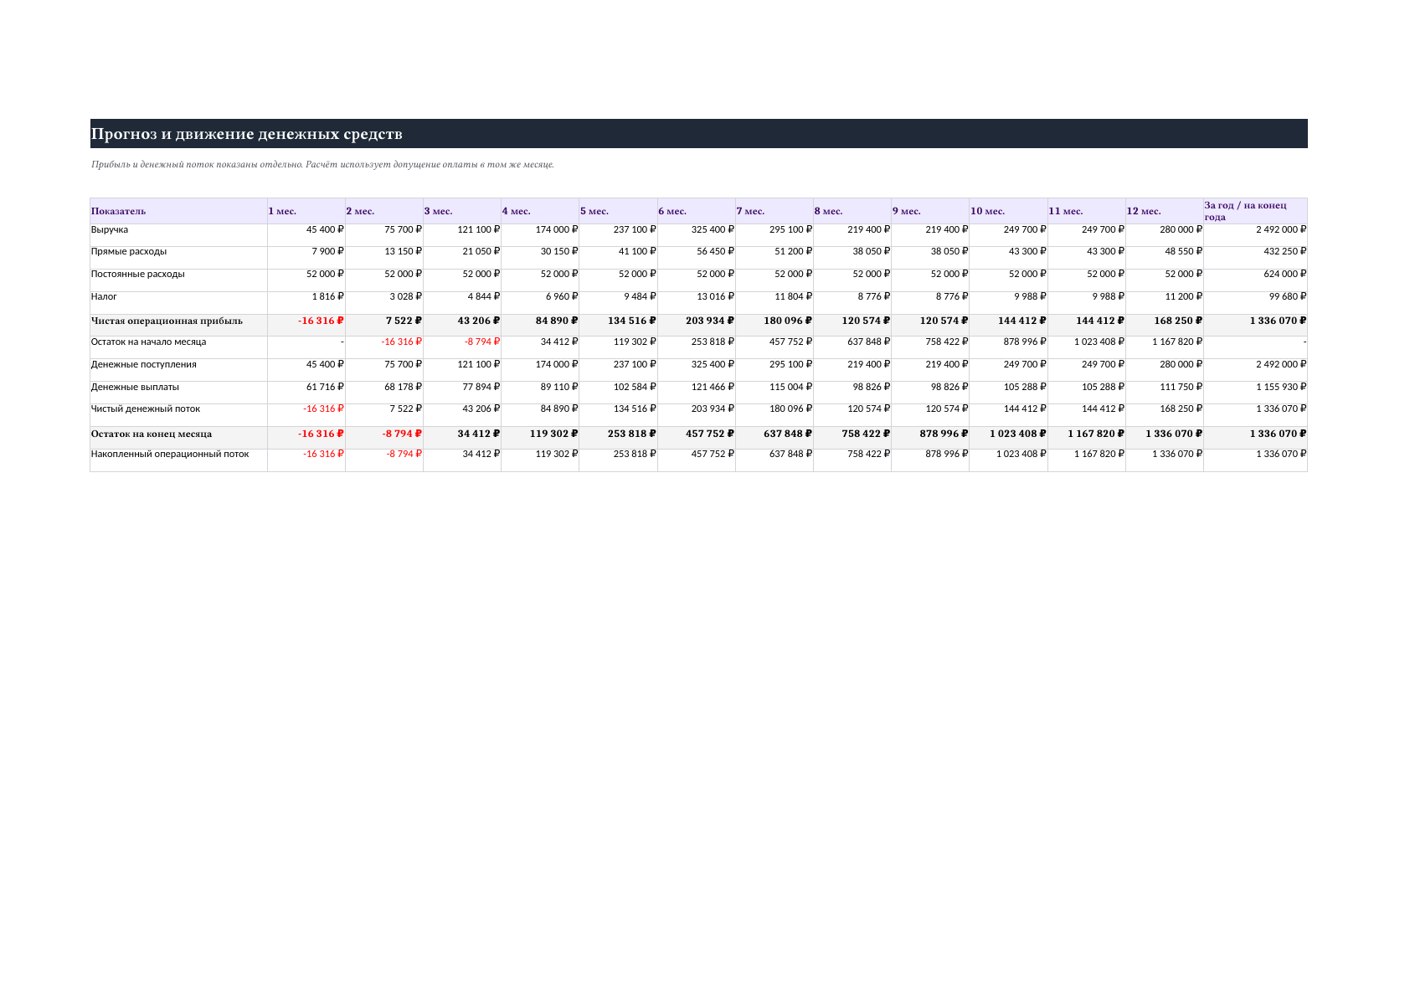Select Денежные поступления '280 000 ₽' for 12 мес.

[1181, 364]
